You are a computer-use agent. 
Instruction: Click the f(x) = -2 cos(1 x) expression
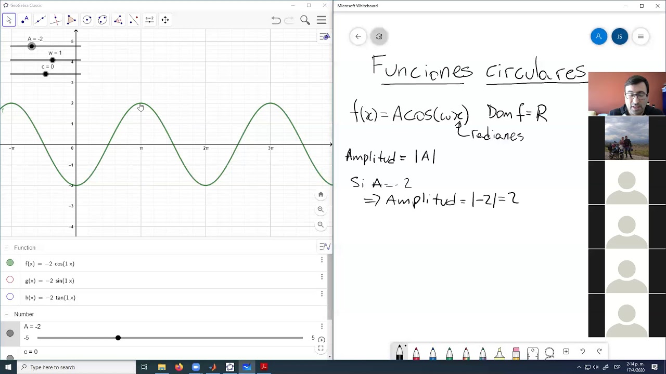[x=50, y=264]
